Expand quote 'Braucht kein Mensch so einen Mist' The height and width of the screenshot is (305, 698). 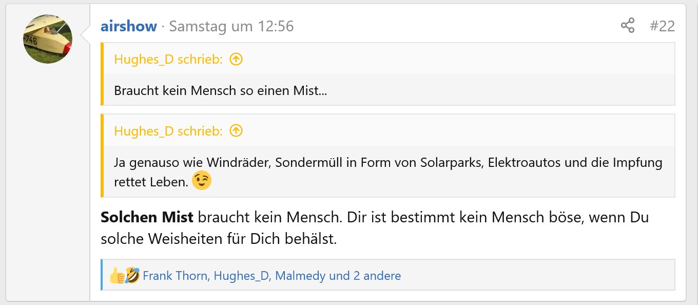221,91
